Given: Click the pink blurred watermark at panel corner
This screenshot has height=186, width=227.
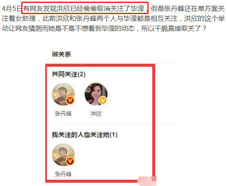Looking at the screenshot, I should (147, 181).
